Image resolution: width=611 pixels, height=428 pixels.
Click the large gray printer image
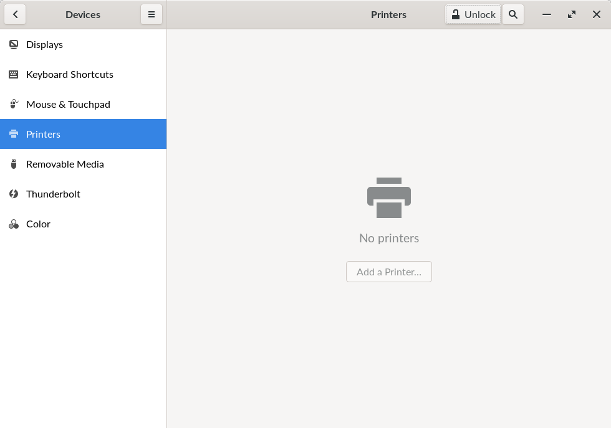(389, 198)
